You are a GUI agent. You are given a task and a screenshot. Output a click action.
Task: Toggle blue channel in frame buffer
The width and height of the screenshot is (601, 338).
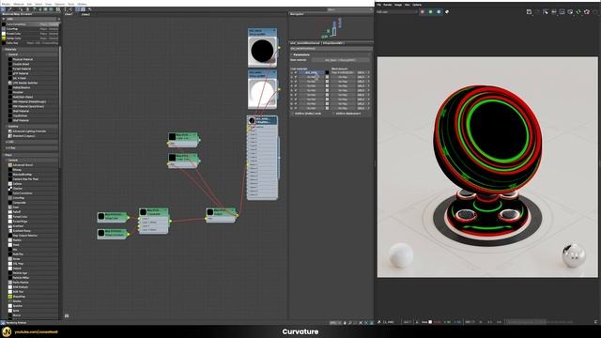439,12
